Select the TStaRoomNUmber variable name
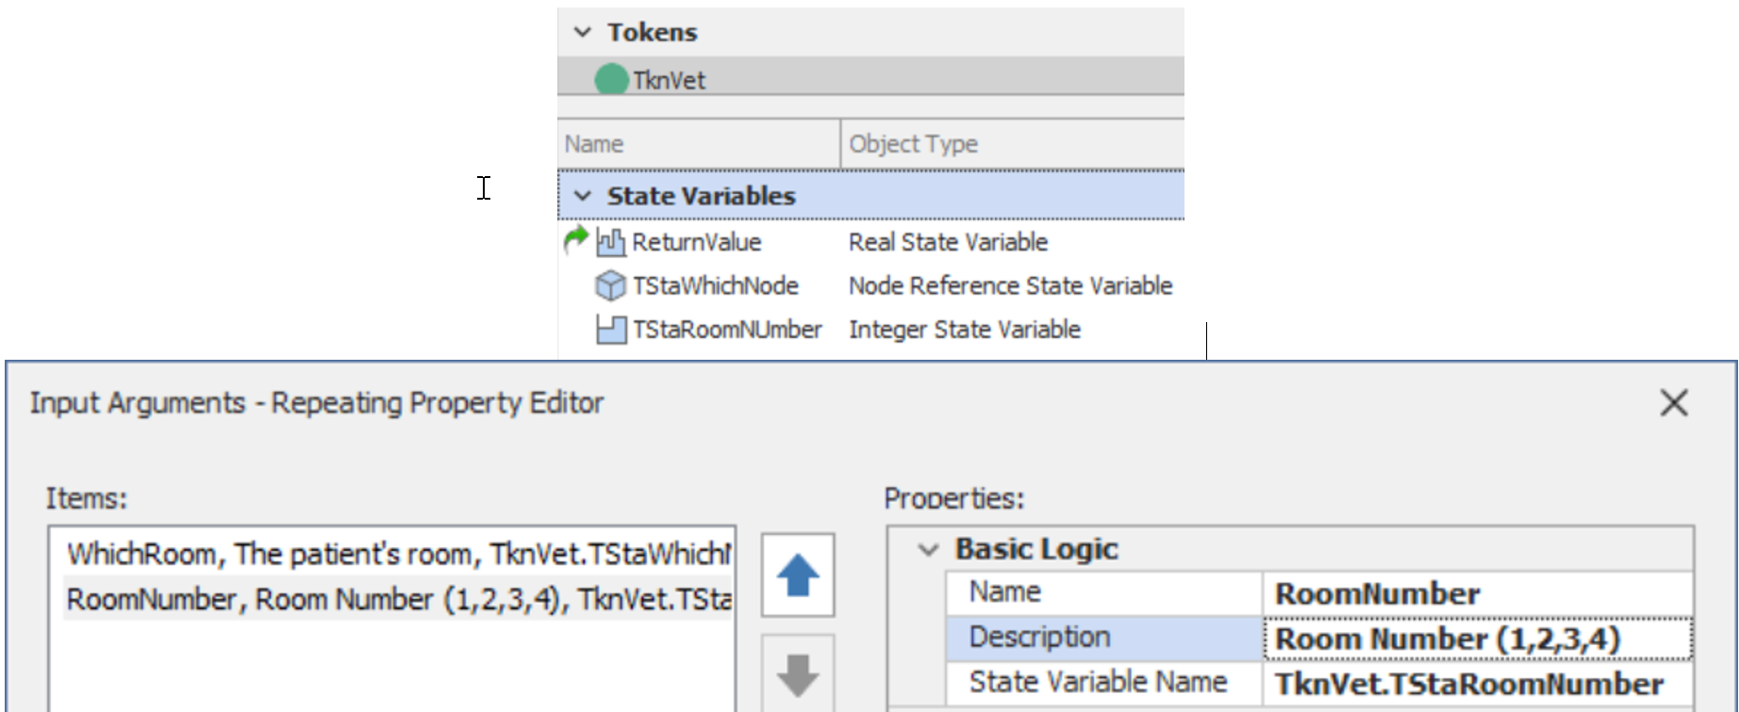 pyautogui.click(x=726, y=330)
